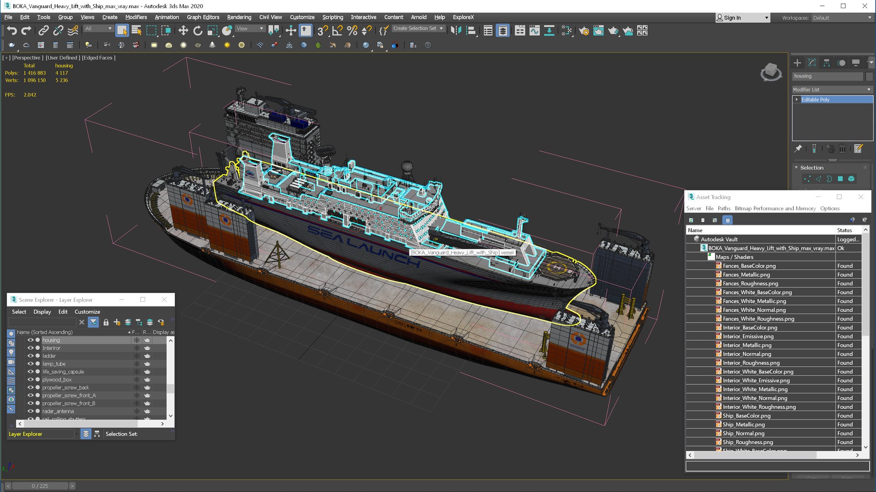Image resolution: width=876 pixels, height=492 pixels.
Task: Click the User Defined viewport label
Action: click(x=63, y=58)
